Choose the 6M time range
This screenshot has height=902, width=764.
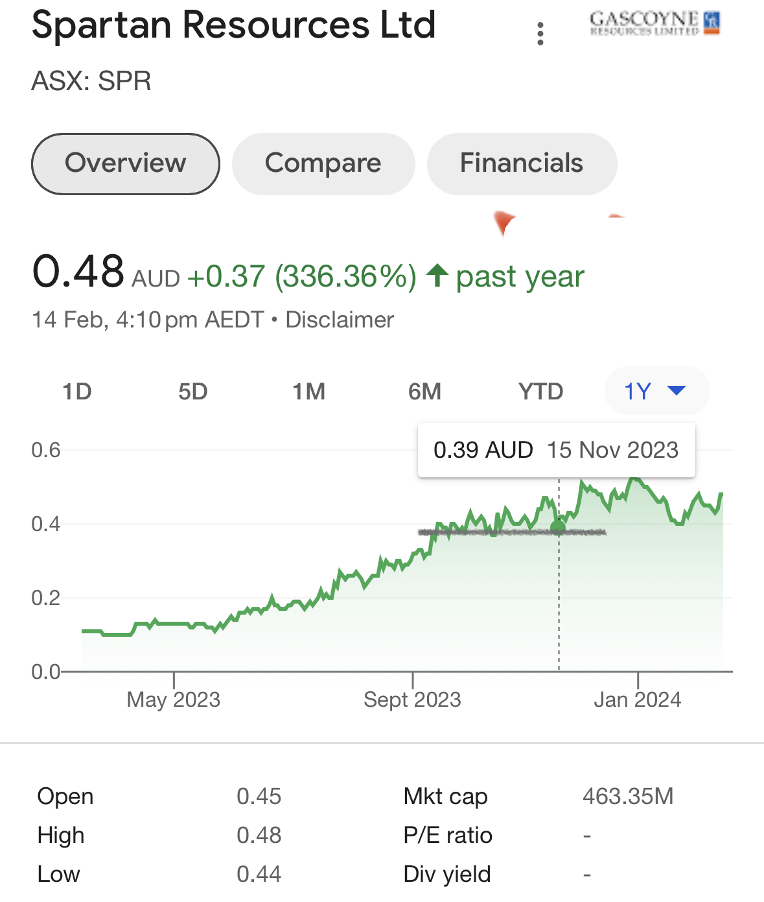click(x=424, y=392)
